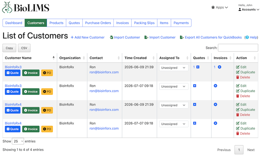
Task: Open first BioInfoRx3 customer link
Action: point(13,67)
